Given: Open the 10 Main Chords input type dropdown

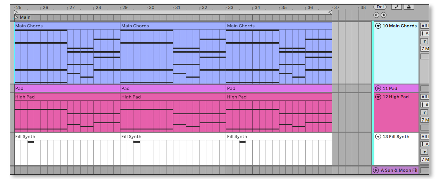Looking at the screenshot, I should 424,26.
